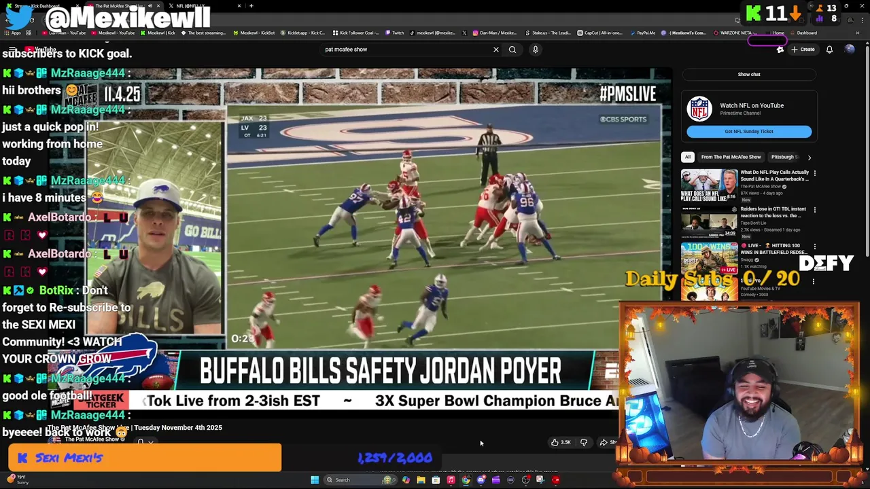
Task: Clear the 'pat mcafee show' search text
Action: click(x=495, y=50)
